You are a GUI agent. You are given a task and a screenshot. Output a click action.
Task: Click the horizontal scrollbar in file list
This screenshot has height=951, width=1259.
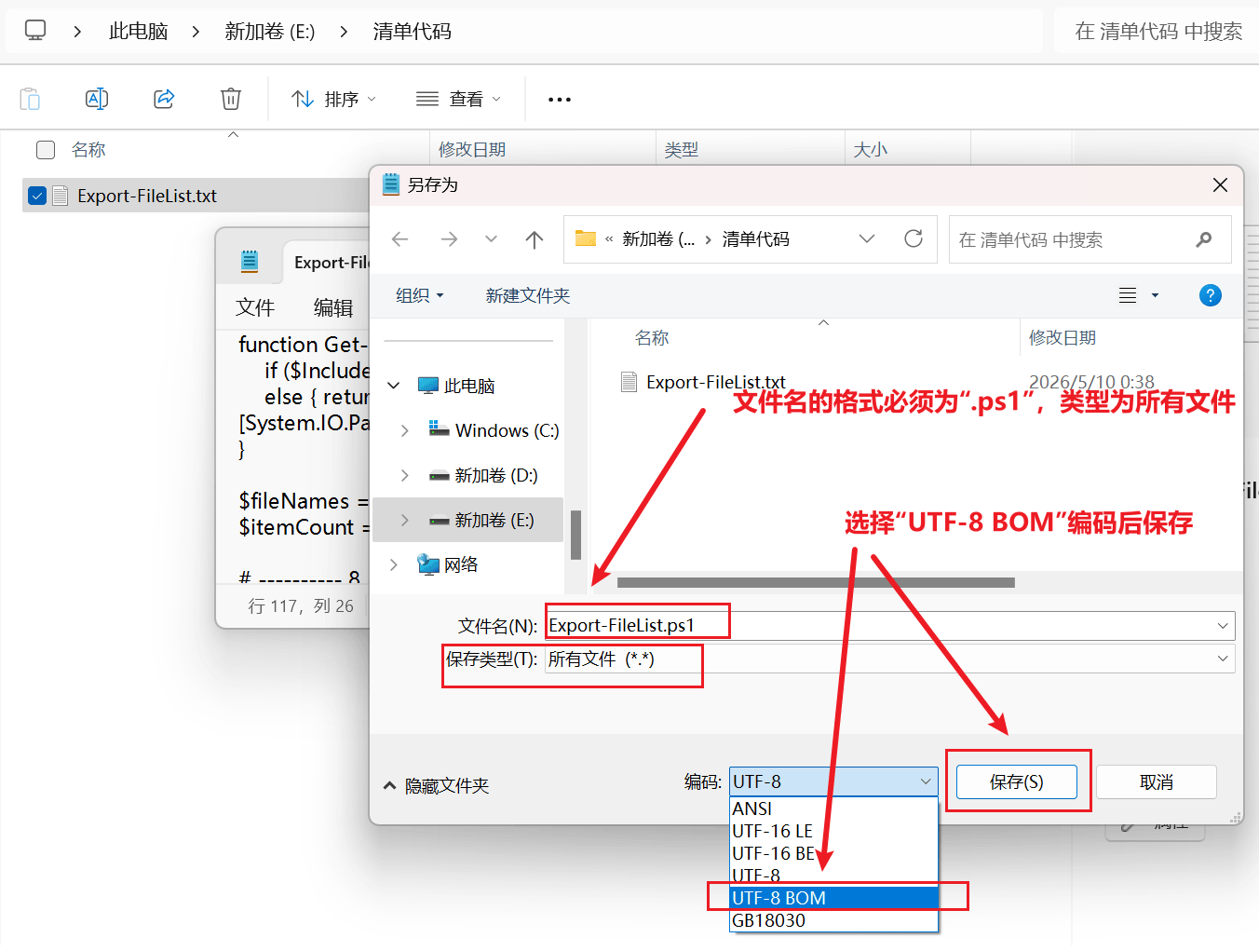click(x=816, y=582)
